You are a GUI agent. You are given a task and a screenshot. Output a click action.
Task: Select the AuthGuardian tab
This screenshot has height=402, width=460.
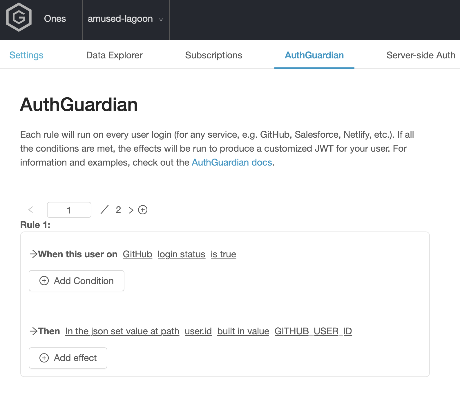pos(314,55)
